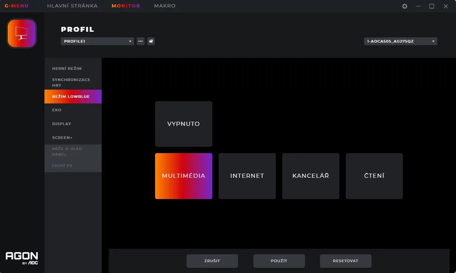Select Režim LowBlue menu item
This screenshot has width=456, height=273.
(73, 96)
